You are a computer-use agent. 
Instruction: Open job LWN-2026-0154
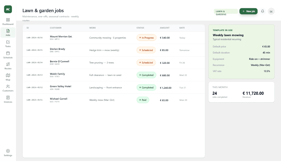click(x=35, y=63)
